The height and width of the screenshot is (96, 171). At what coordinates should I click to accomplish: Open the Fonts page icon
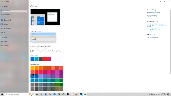(2, 37)
